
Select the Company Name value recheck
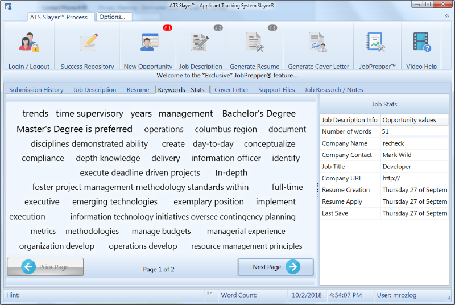[x=415, y=143]
